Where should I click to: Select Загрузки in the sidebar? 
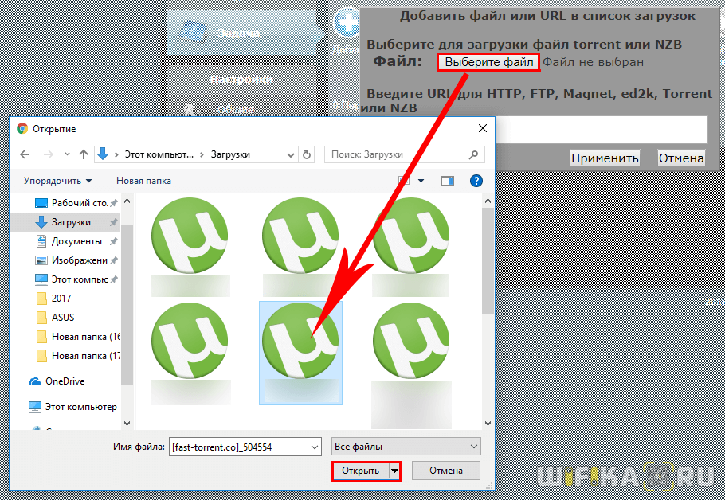pos(65,222)
